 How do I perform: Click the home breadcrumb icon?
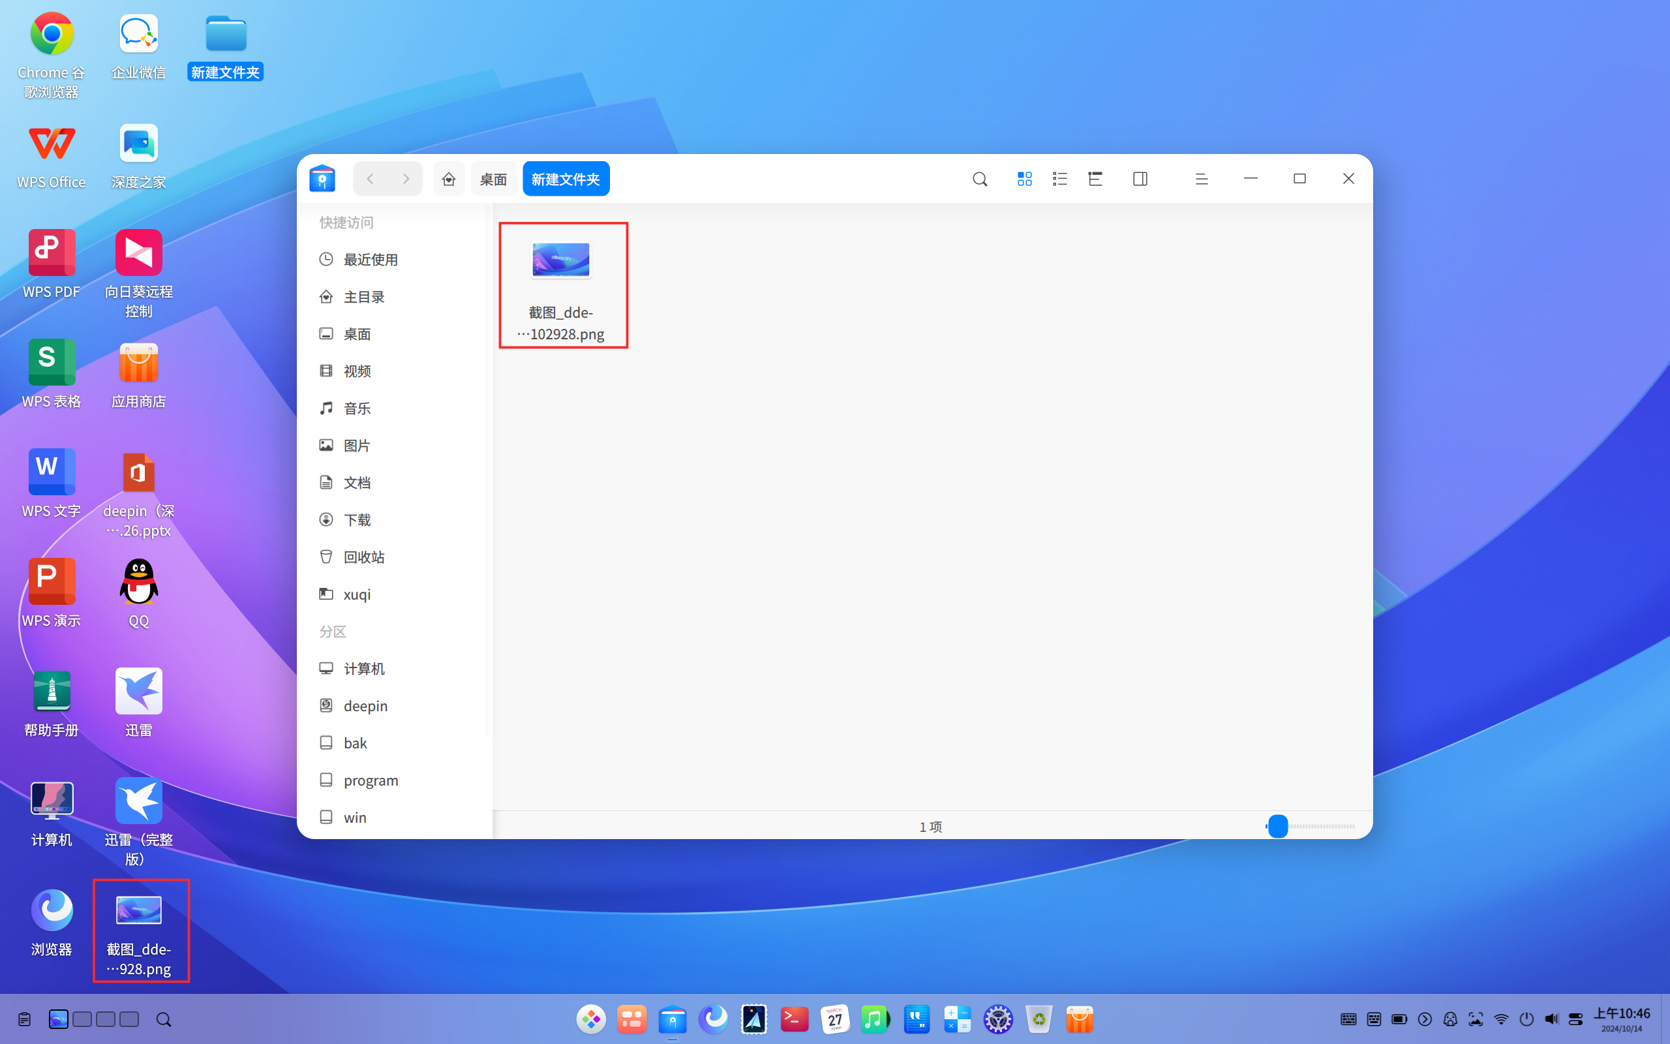point(449,179)
